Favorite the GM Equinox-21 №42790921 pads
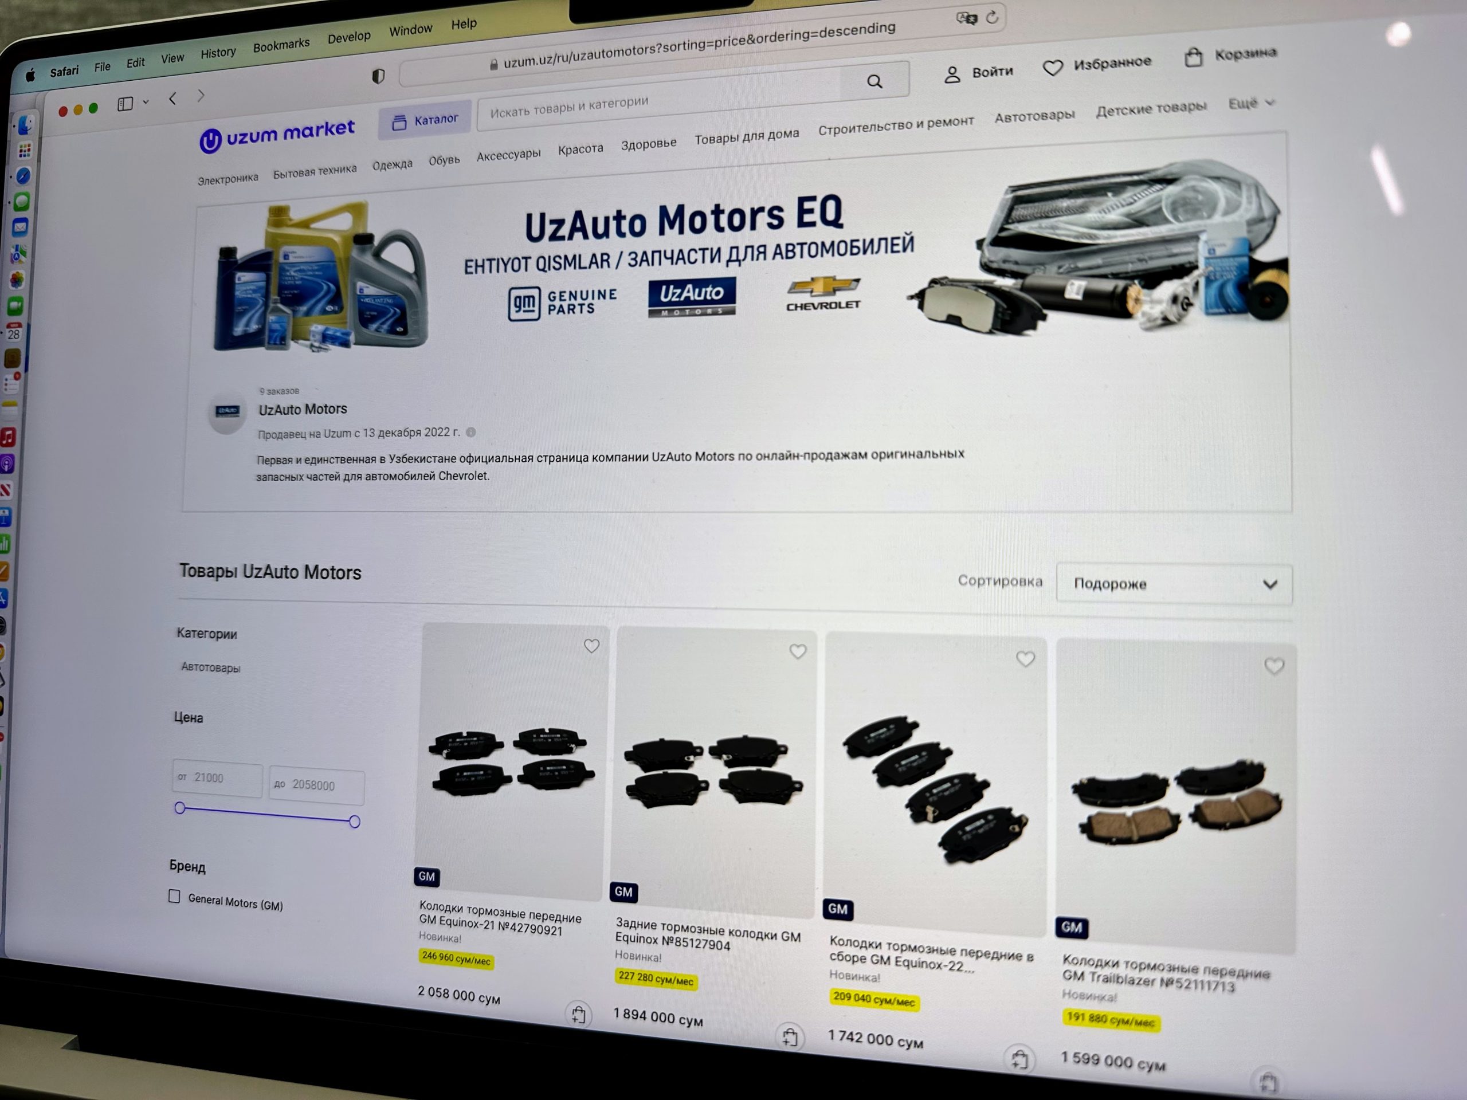This screenshot has height=1100, width=1467. tap(591, 646)
